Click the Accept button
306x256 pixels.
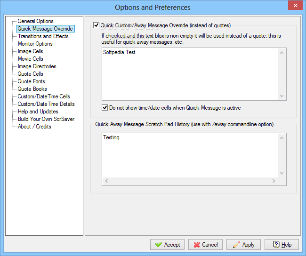pyautogui.click(x=167, y=245)
